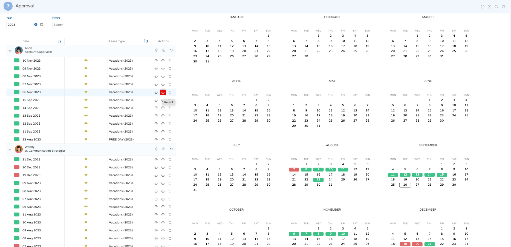This screenshot has width=511, height=247.
Task: Click red-highlighted August 7 on calendar
Action: coord(294,170)
